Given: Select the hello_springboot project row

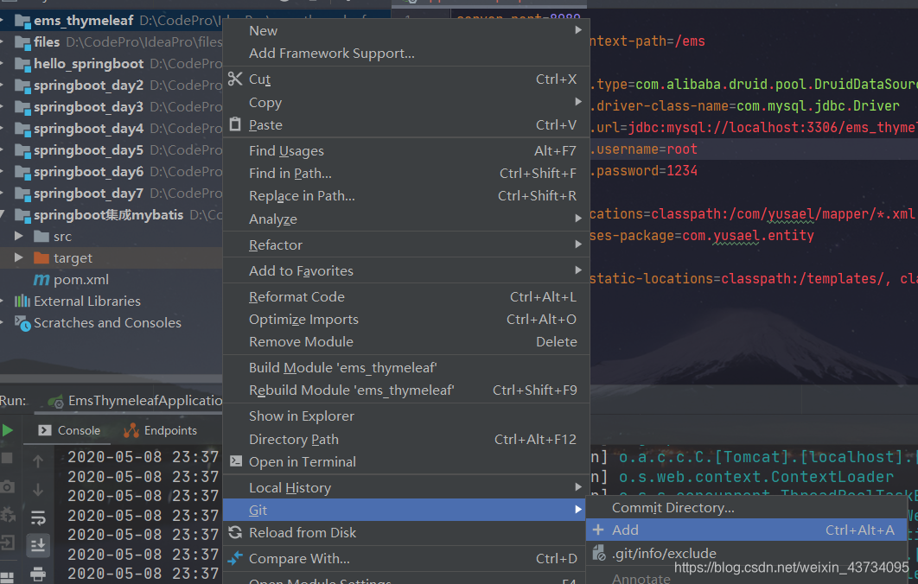Looking at the screenshot, I should (x=112, y=64).
